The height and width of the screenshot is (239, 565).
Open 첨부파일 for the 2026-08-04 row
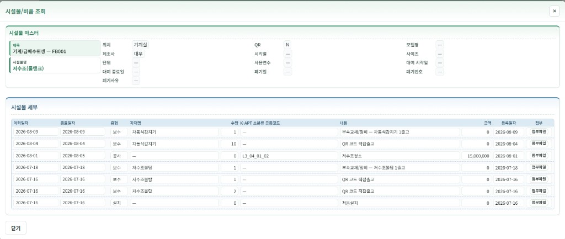539,144
